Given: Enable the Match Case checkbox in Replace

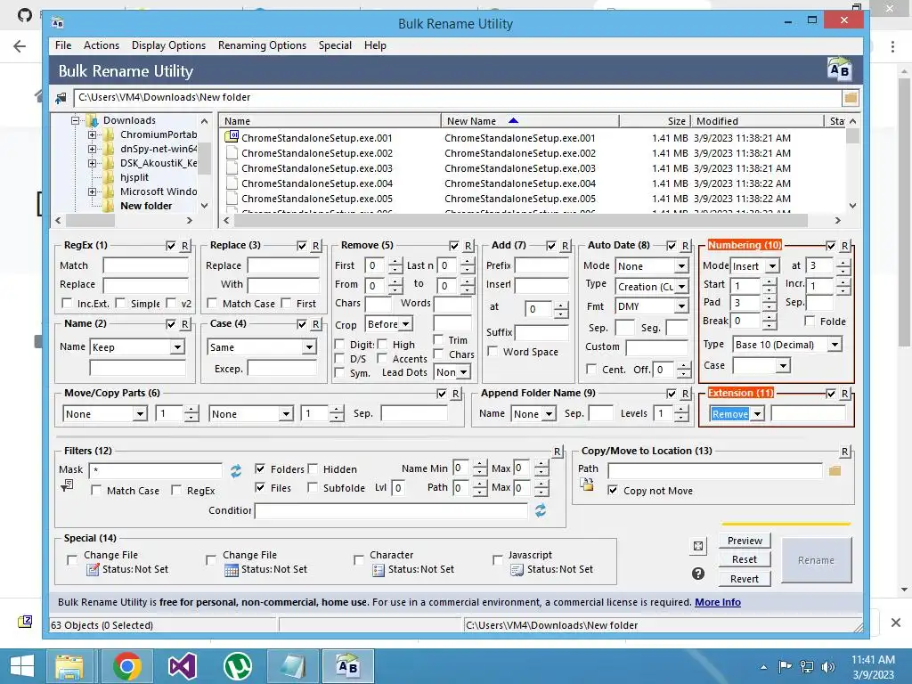Looking at the screenshot, I should (212, 303).
